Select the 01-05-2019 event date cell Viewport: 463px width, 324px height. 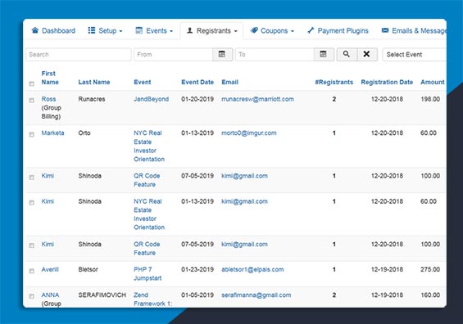click(197, 295)
